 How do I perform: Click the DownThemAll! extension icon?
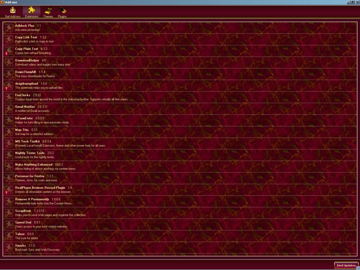9,74
